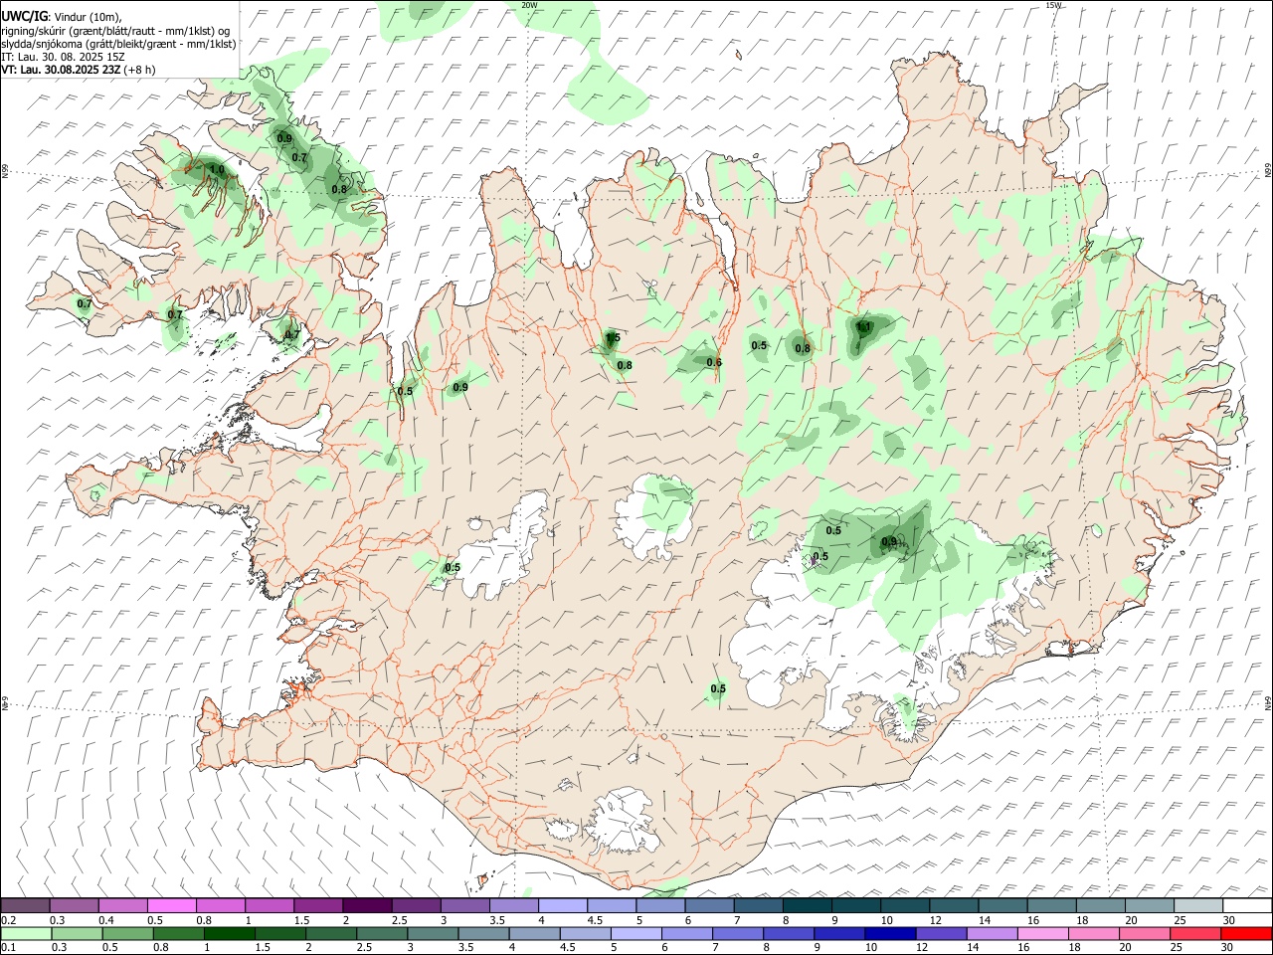
Task: Select the bright pink 0.5–0.8 upper-row swatch
Action: (x=171, y=906)
